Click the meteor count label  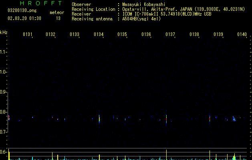click(x=57, y=12)
